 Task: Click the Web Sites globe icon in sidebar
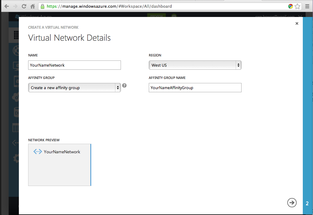(16, 50)
